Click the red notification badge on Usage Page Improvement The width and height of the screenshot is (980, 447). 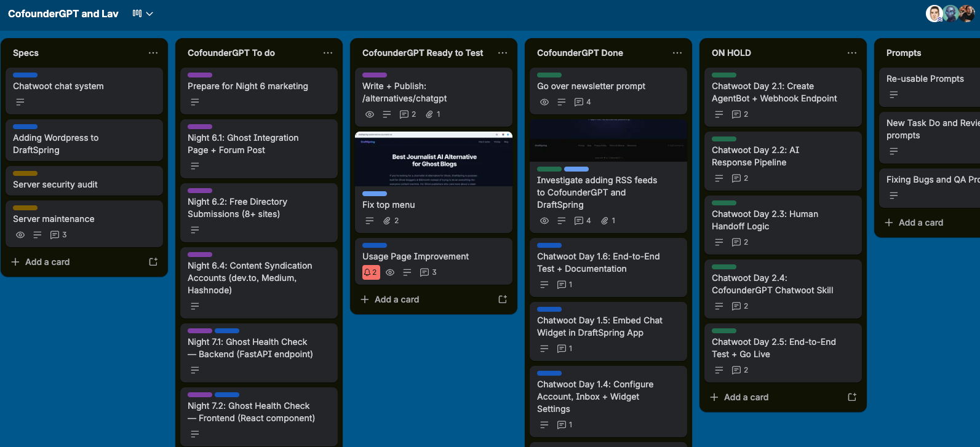[x=371, y=272]
